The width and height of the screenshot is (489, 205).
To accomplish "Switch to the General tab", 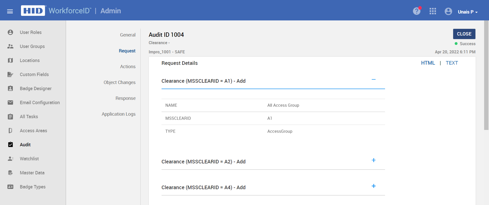I will tap(128, 35).
